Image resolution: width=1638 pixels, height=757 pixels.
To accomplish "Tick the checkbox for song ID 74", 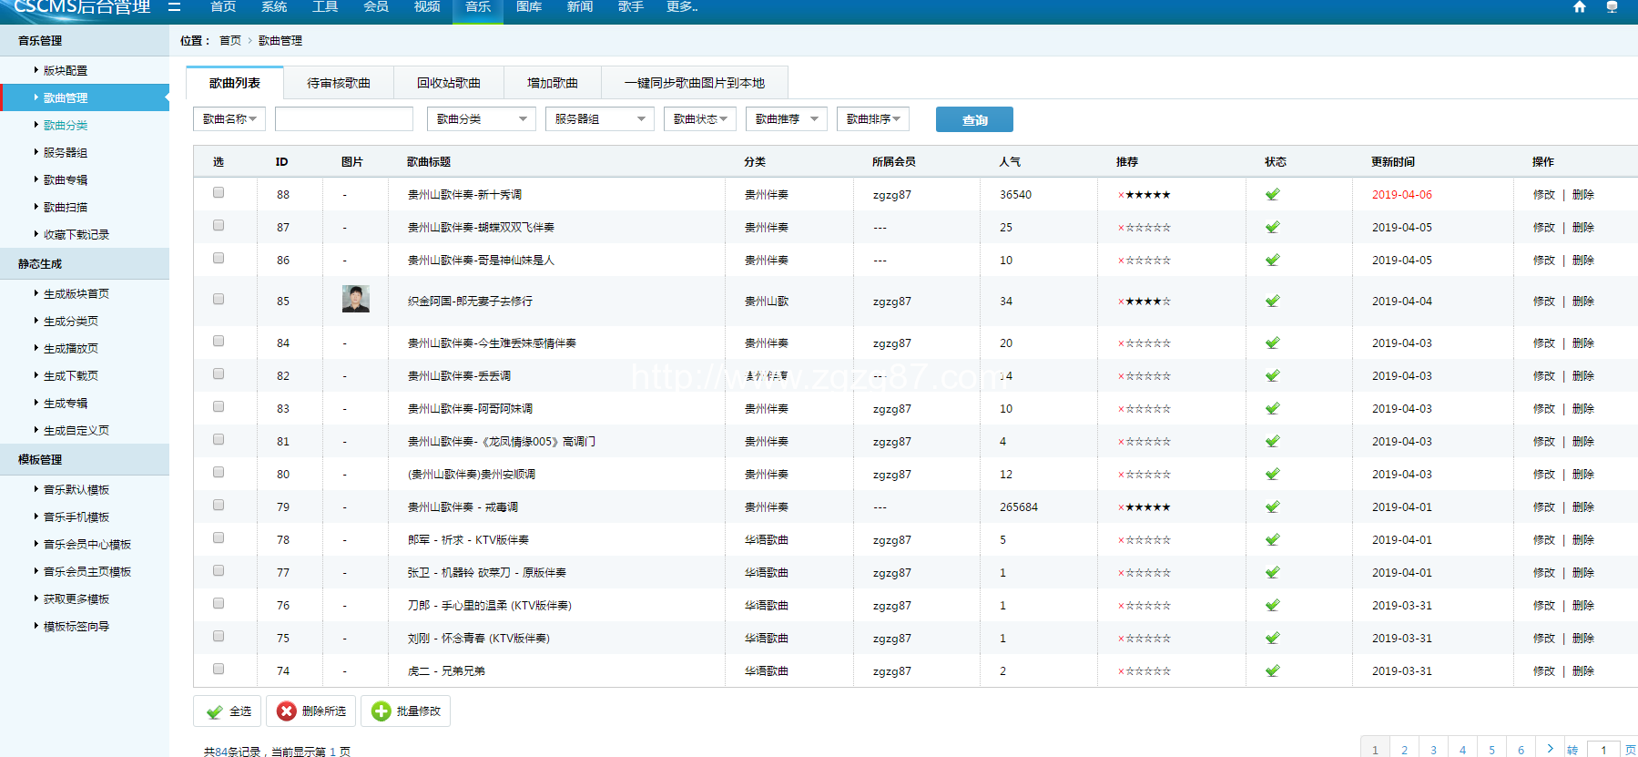I will pos(219,670).
